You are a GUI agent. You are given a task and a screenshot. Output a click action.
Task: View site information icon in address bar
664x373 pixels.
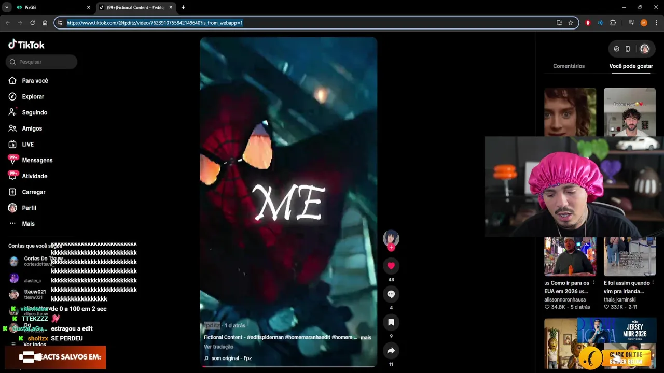point(60,23)
